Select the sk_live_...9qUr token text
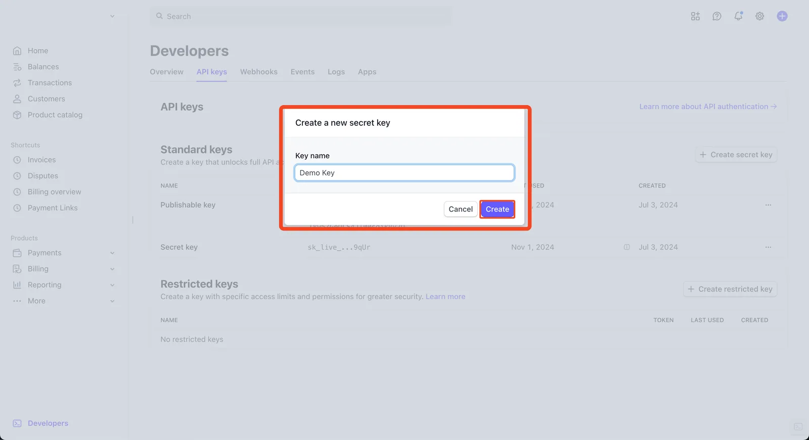 pos(339,247)
